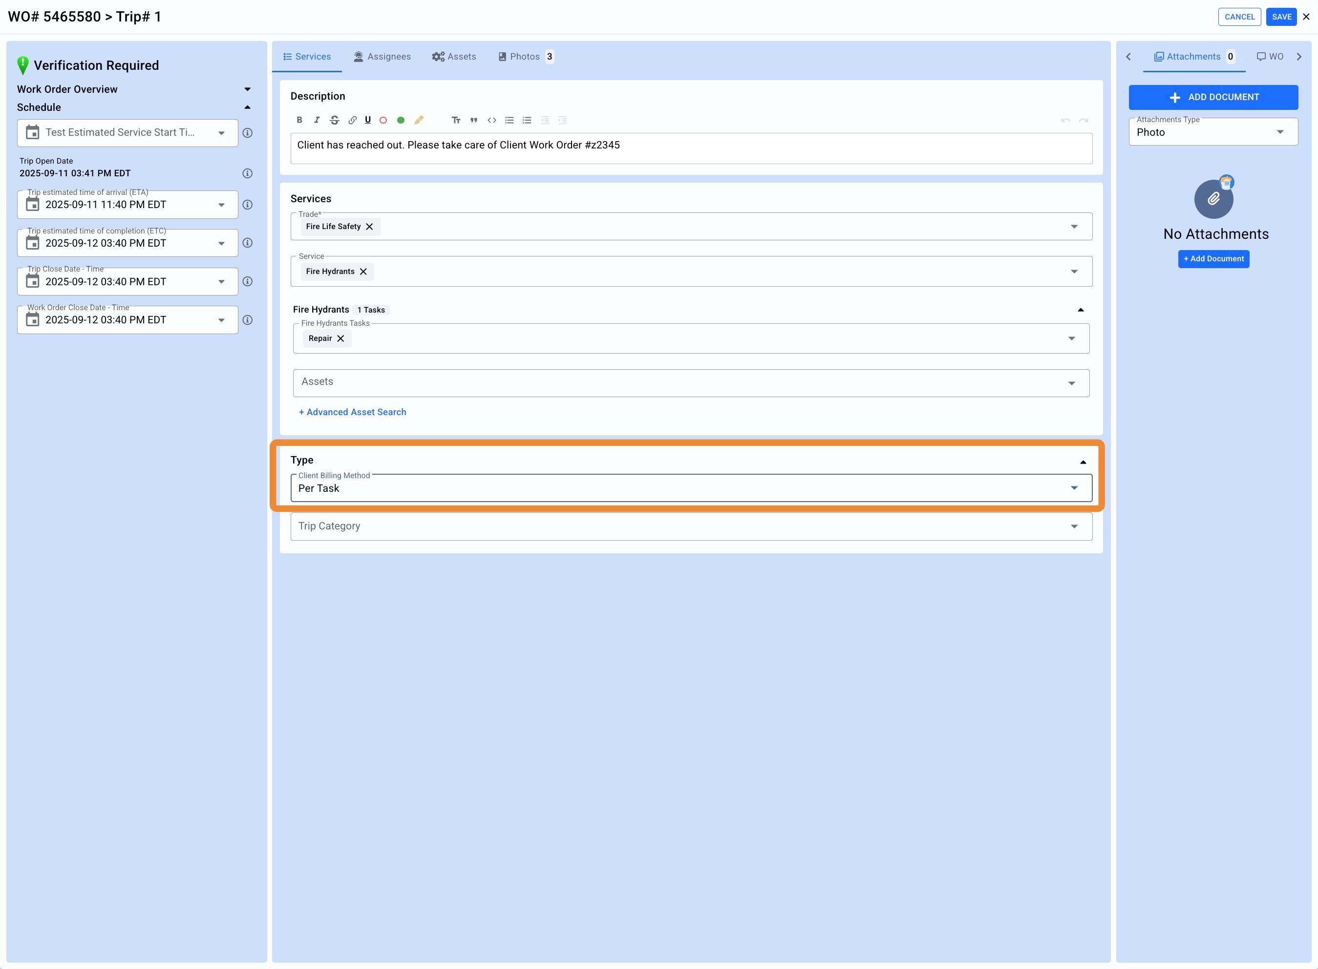Insert a code block with the brackets icon
Viewport: 1318px width, 969px height.
[x=491, y=120]
